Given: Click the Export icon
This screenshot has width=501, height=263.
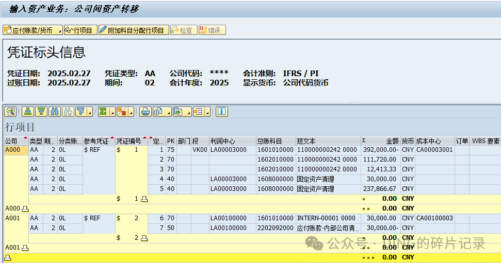Looking at the screenshot, I should point(179,112).
